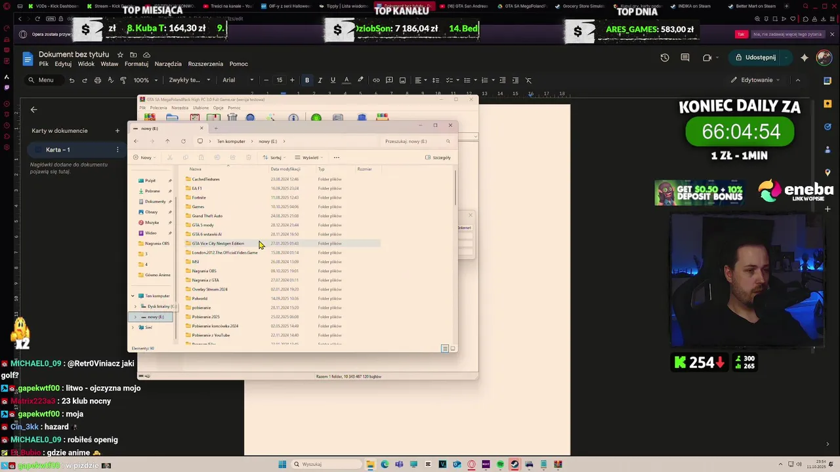
Task: Toggle italic formatting in the Docs toolbar
Action: (x=320, y=80)
